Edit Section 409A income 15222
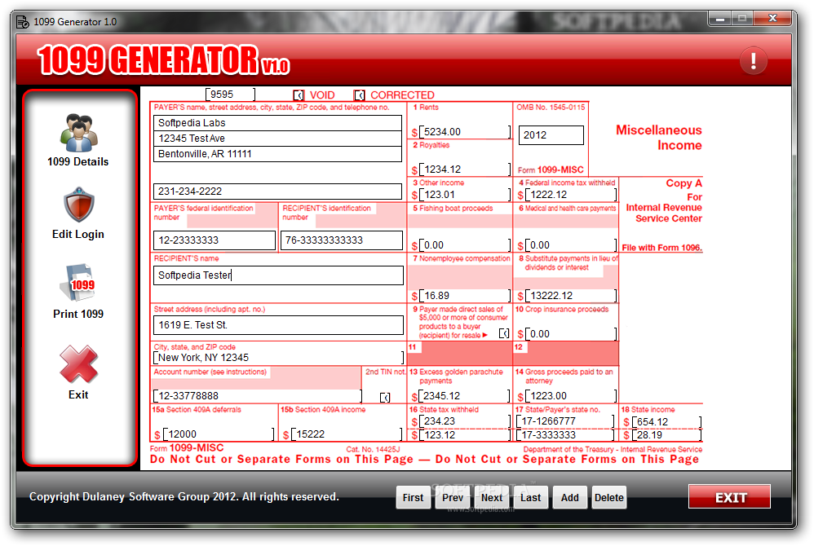 (x=347, y=434)
